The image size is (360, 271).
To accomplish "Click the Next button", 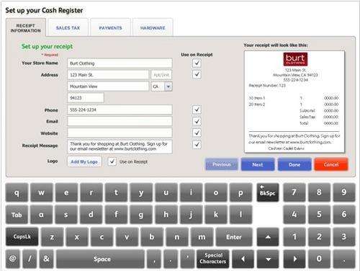I will (x=258, y=164).
